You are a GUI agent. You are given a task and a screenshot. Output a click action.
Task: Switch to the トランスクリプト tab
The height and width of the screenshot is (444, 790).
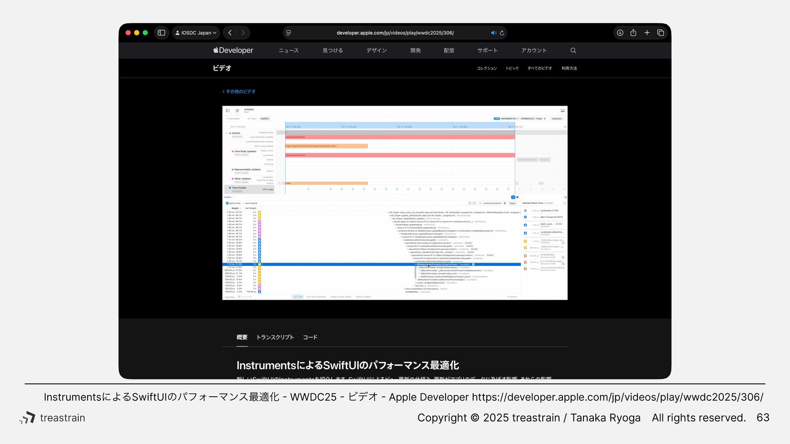pyautogui.click(x=275, y=338)
